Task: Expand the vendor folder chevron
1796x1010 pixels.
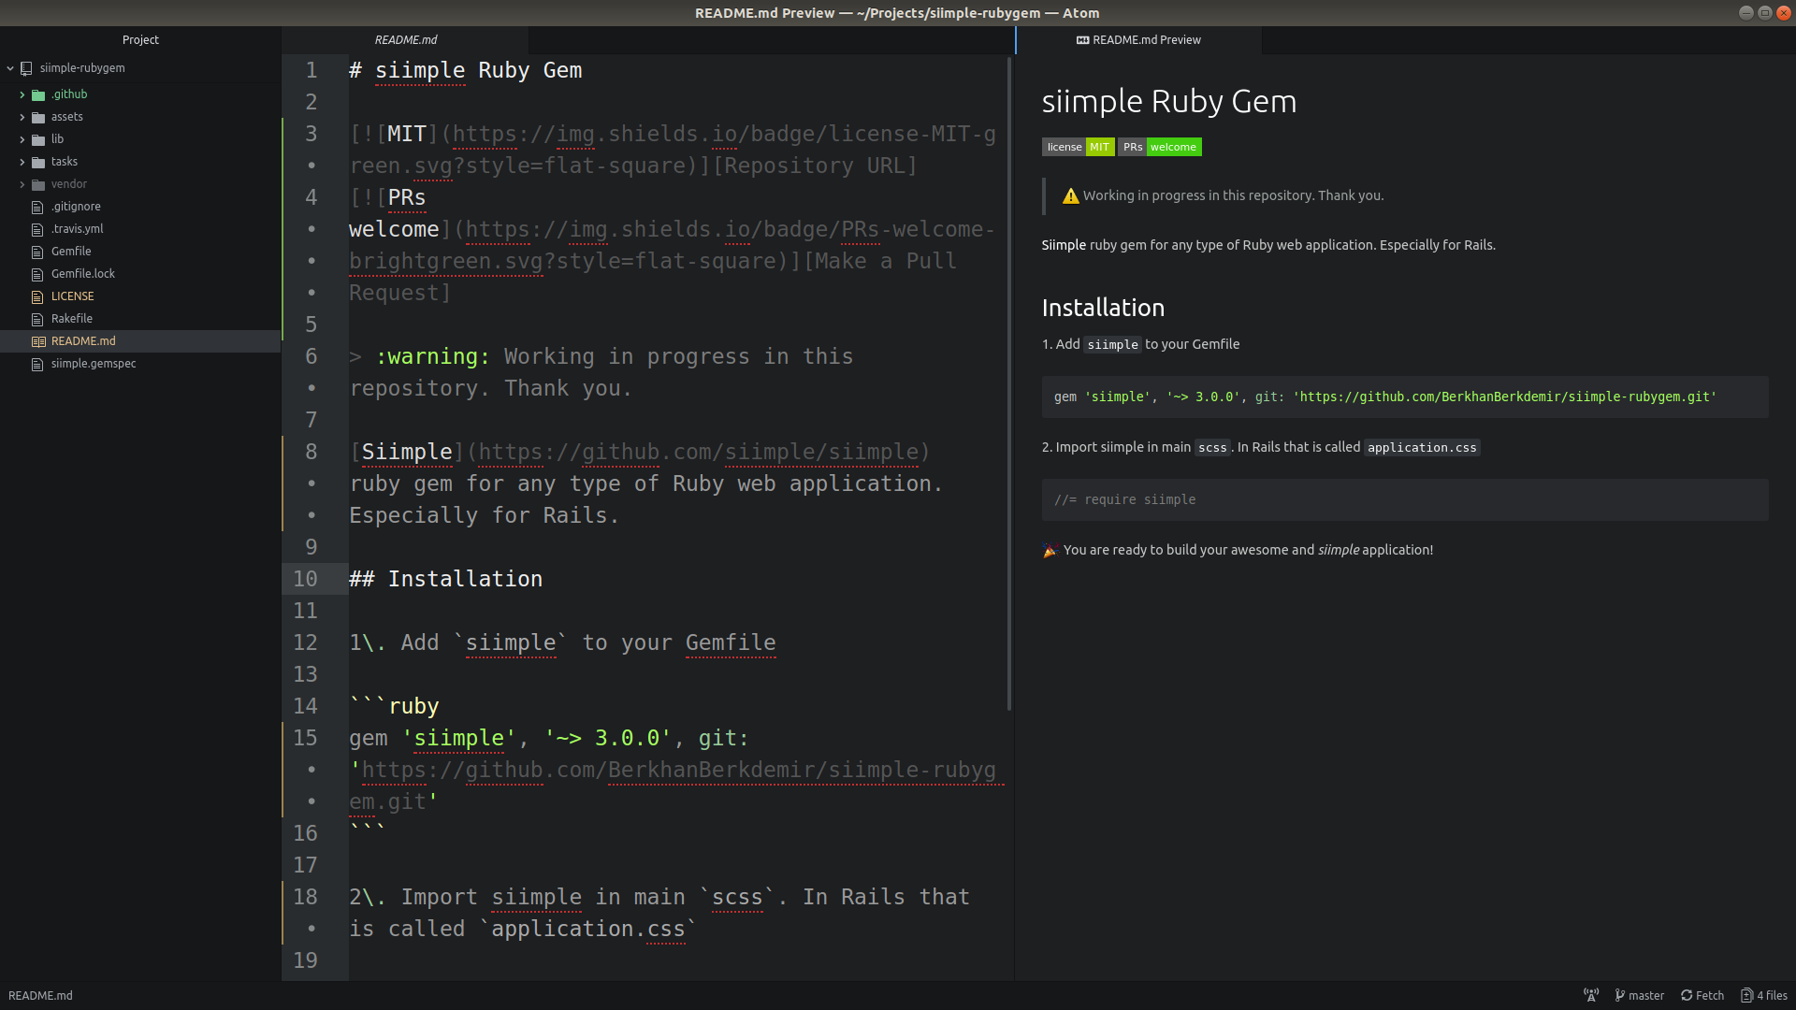Action: (x=22, y=184)
